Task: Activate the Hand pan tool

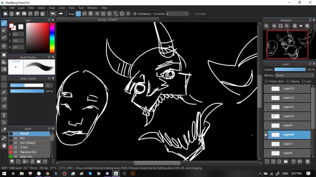Action: pos(4,145)
